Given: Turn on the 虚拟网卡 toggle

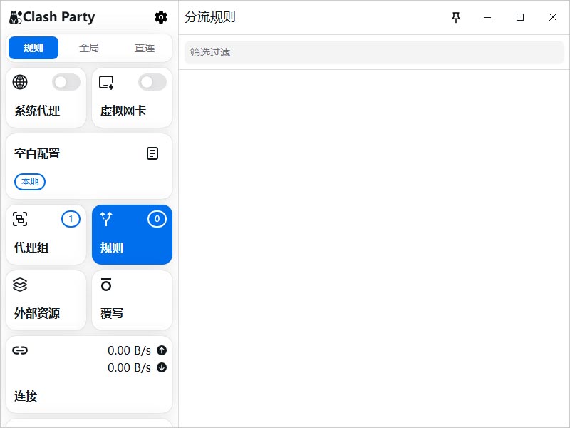Looking at the screenshot, I should click(152, 81).
